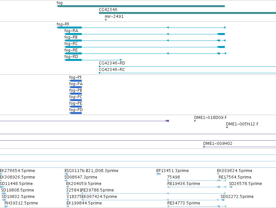Select the SD08647.3prime EST label
The width and height of the screenshot is (276, 208).
81,177
